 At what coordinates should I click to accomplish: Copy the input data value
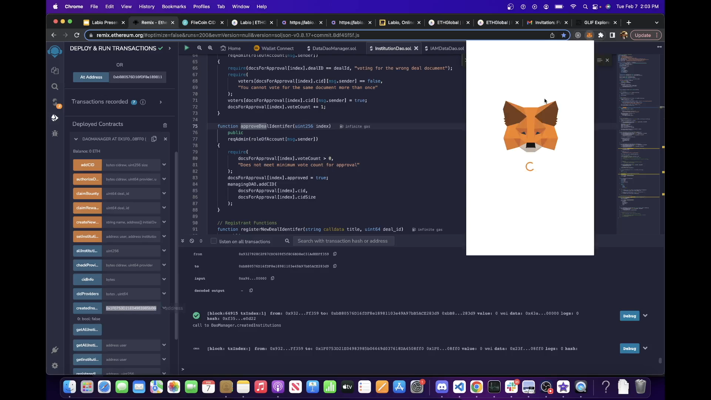pyautogui.click(x=273, y=278)
